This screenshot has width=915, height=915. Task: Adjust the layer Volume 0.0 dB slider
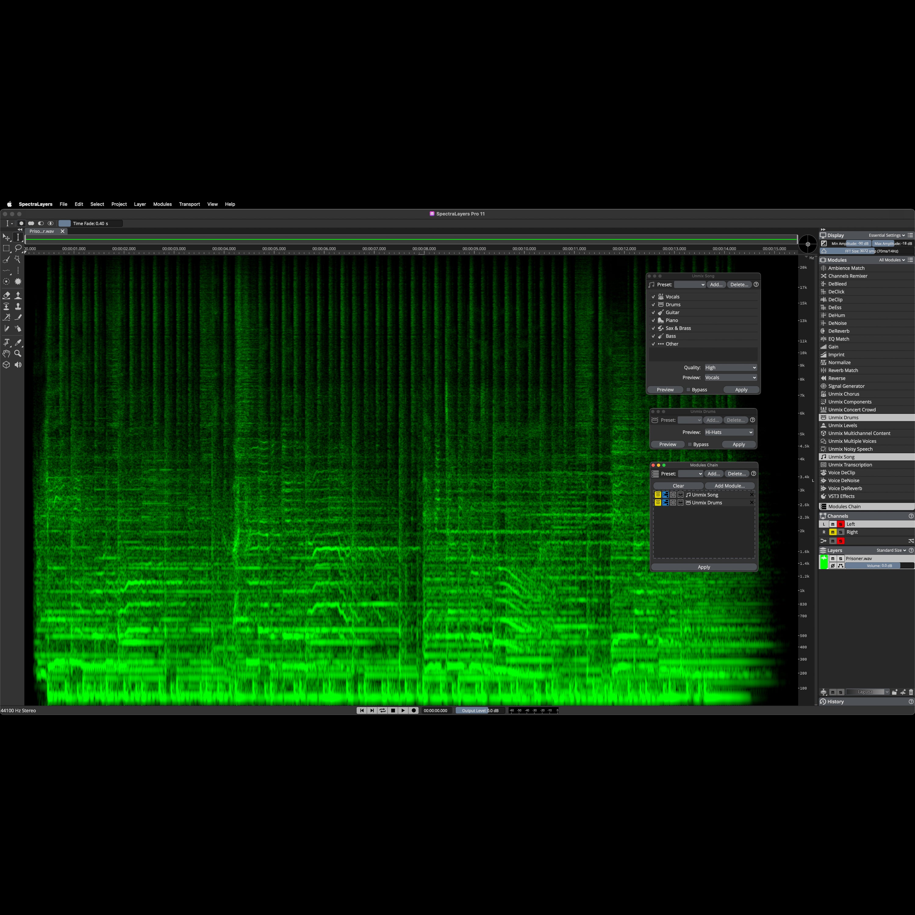(880, 565)
